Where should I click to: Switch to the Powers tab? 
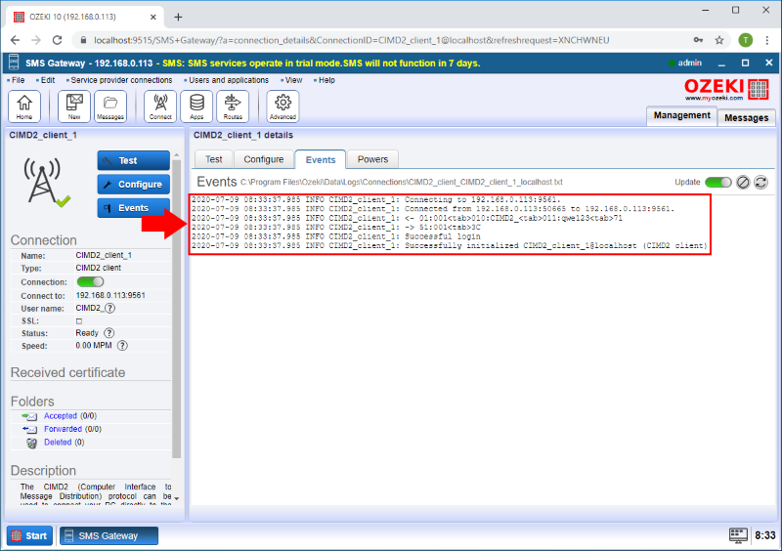tap(372, 159)
